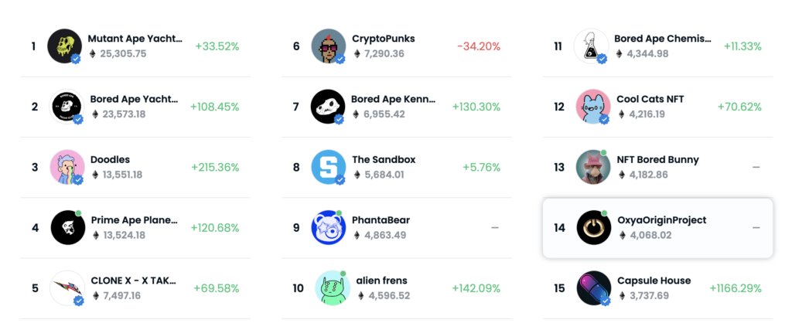Select the Bored Ape Yacht Club logo
The image size is (792, 330).
click(x=67, y=107)
